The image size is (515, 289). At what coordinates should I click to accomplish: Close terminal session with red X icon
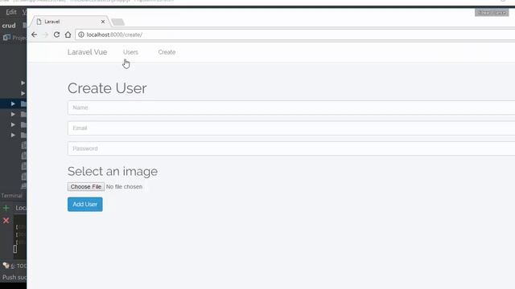(6, 221)
